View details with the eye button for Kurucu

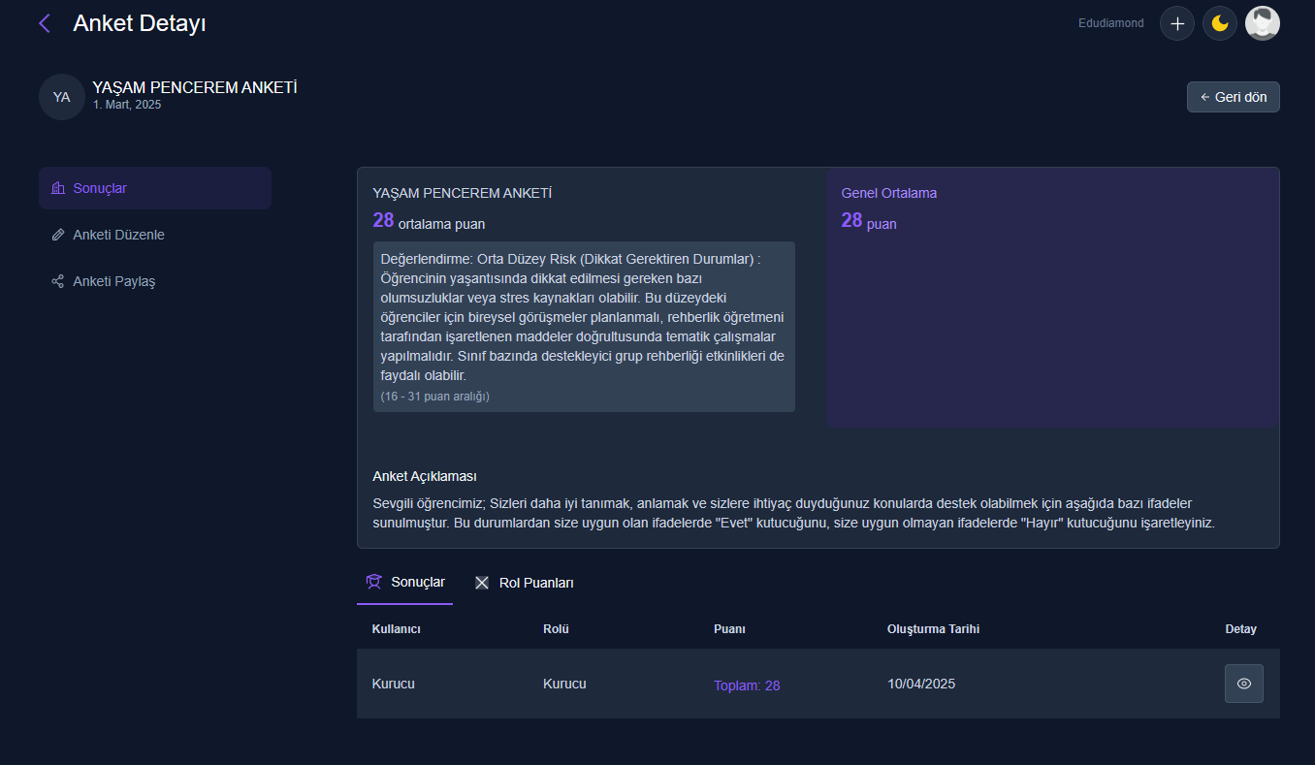point(1244,684)
